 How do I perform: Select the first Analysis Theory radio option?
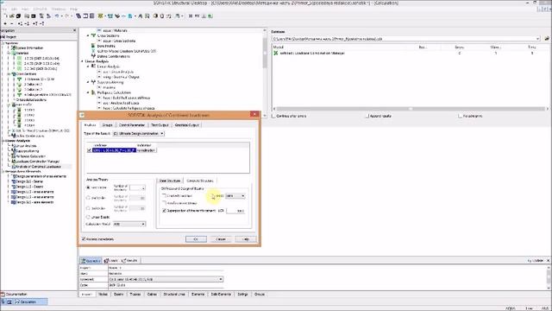88,187
